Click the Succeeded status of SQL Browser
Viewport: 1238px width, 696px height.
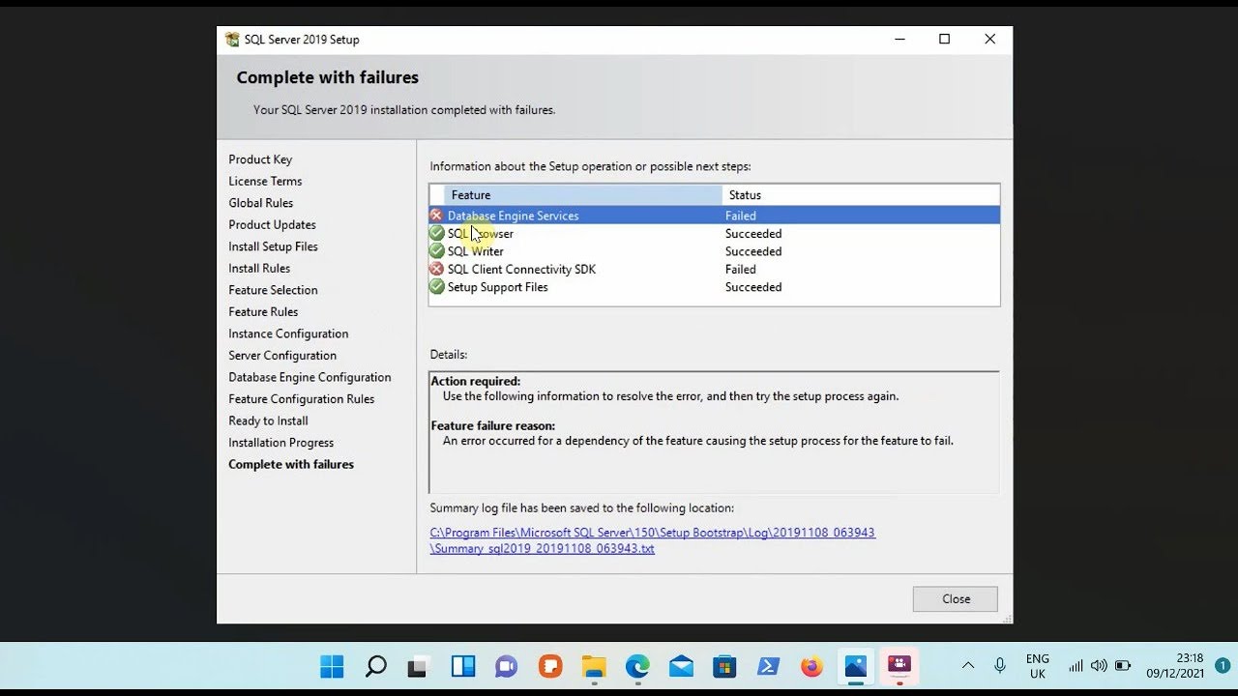753,234
